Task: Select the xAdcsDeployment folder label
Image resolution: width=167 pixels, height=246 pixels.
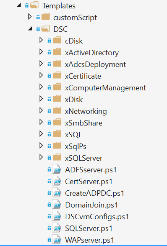Action: pos(95,64)
